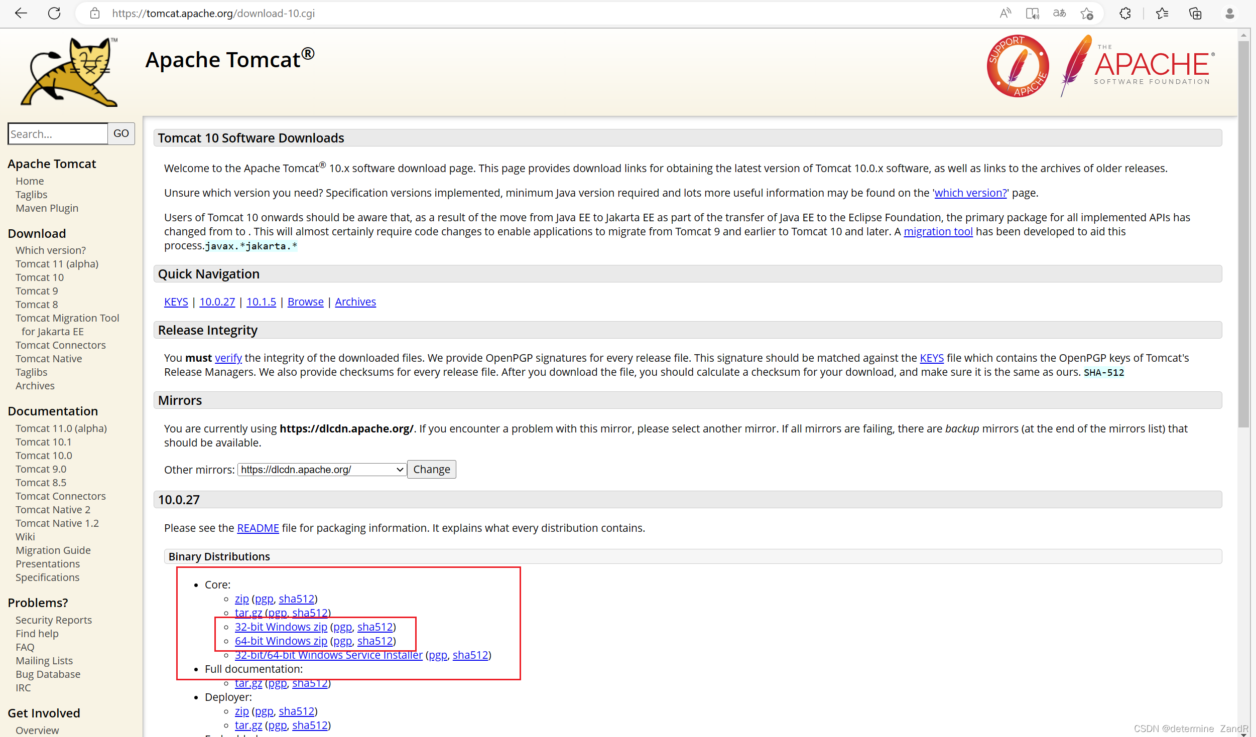
Task: Open the README file link
Action: (x=258, y=528)
